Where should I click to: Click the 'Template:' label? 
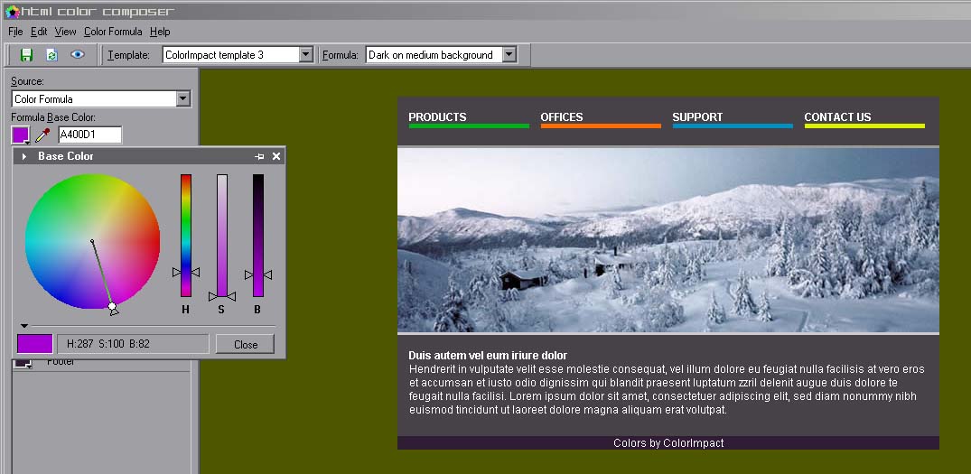(129, 55)
